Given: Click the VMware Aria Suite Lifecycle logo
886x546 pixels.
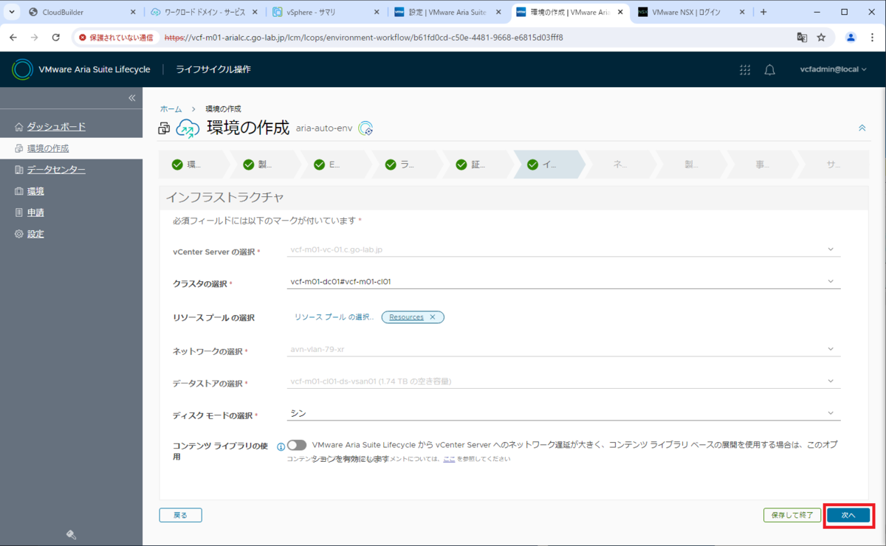Looking at the screenshot, I should pos(23,69).
